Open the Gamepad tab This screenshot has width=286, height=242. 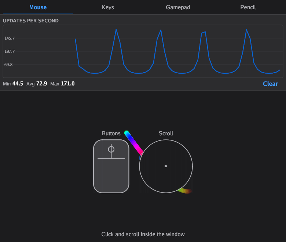point(178,7)
